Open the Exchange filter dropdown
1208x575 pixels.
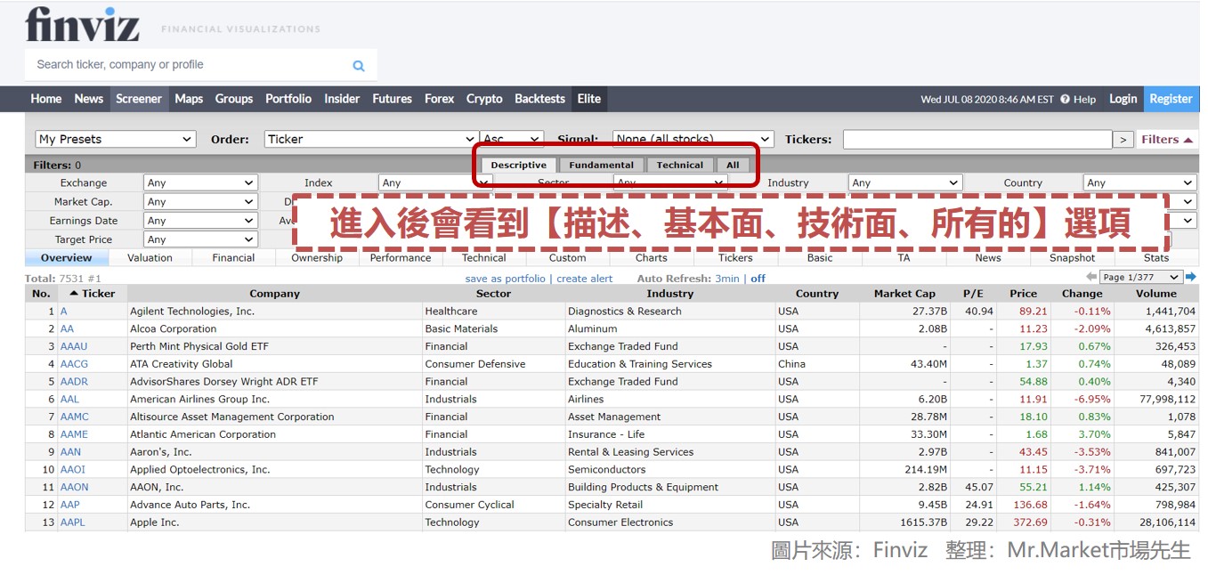coord(200,182)
